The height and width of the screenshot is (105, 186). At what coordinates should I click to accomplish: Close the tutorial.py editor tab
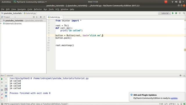click(61, 17)
